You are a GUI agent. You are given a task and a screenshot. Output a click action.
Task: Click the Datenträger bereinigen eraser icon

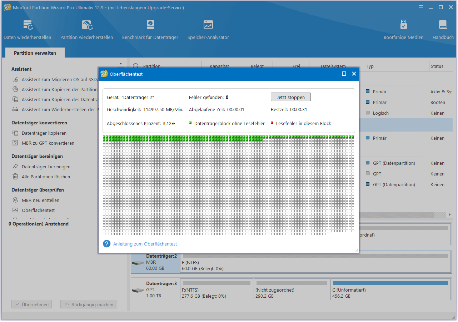[x=15, y=167]
